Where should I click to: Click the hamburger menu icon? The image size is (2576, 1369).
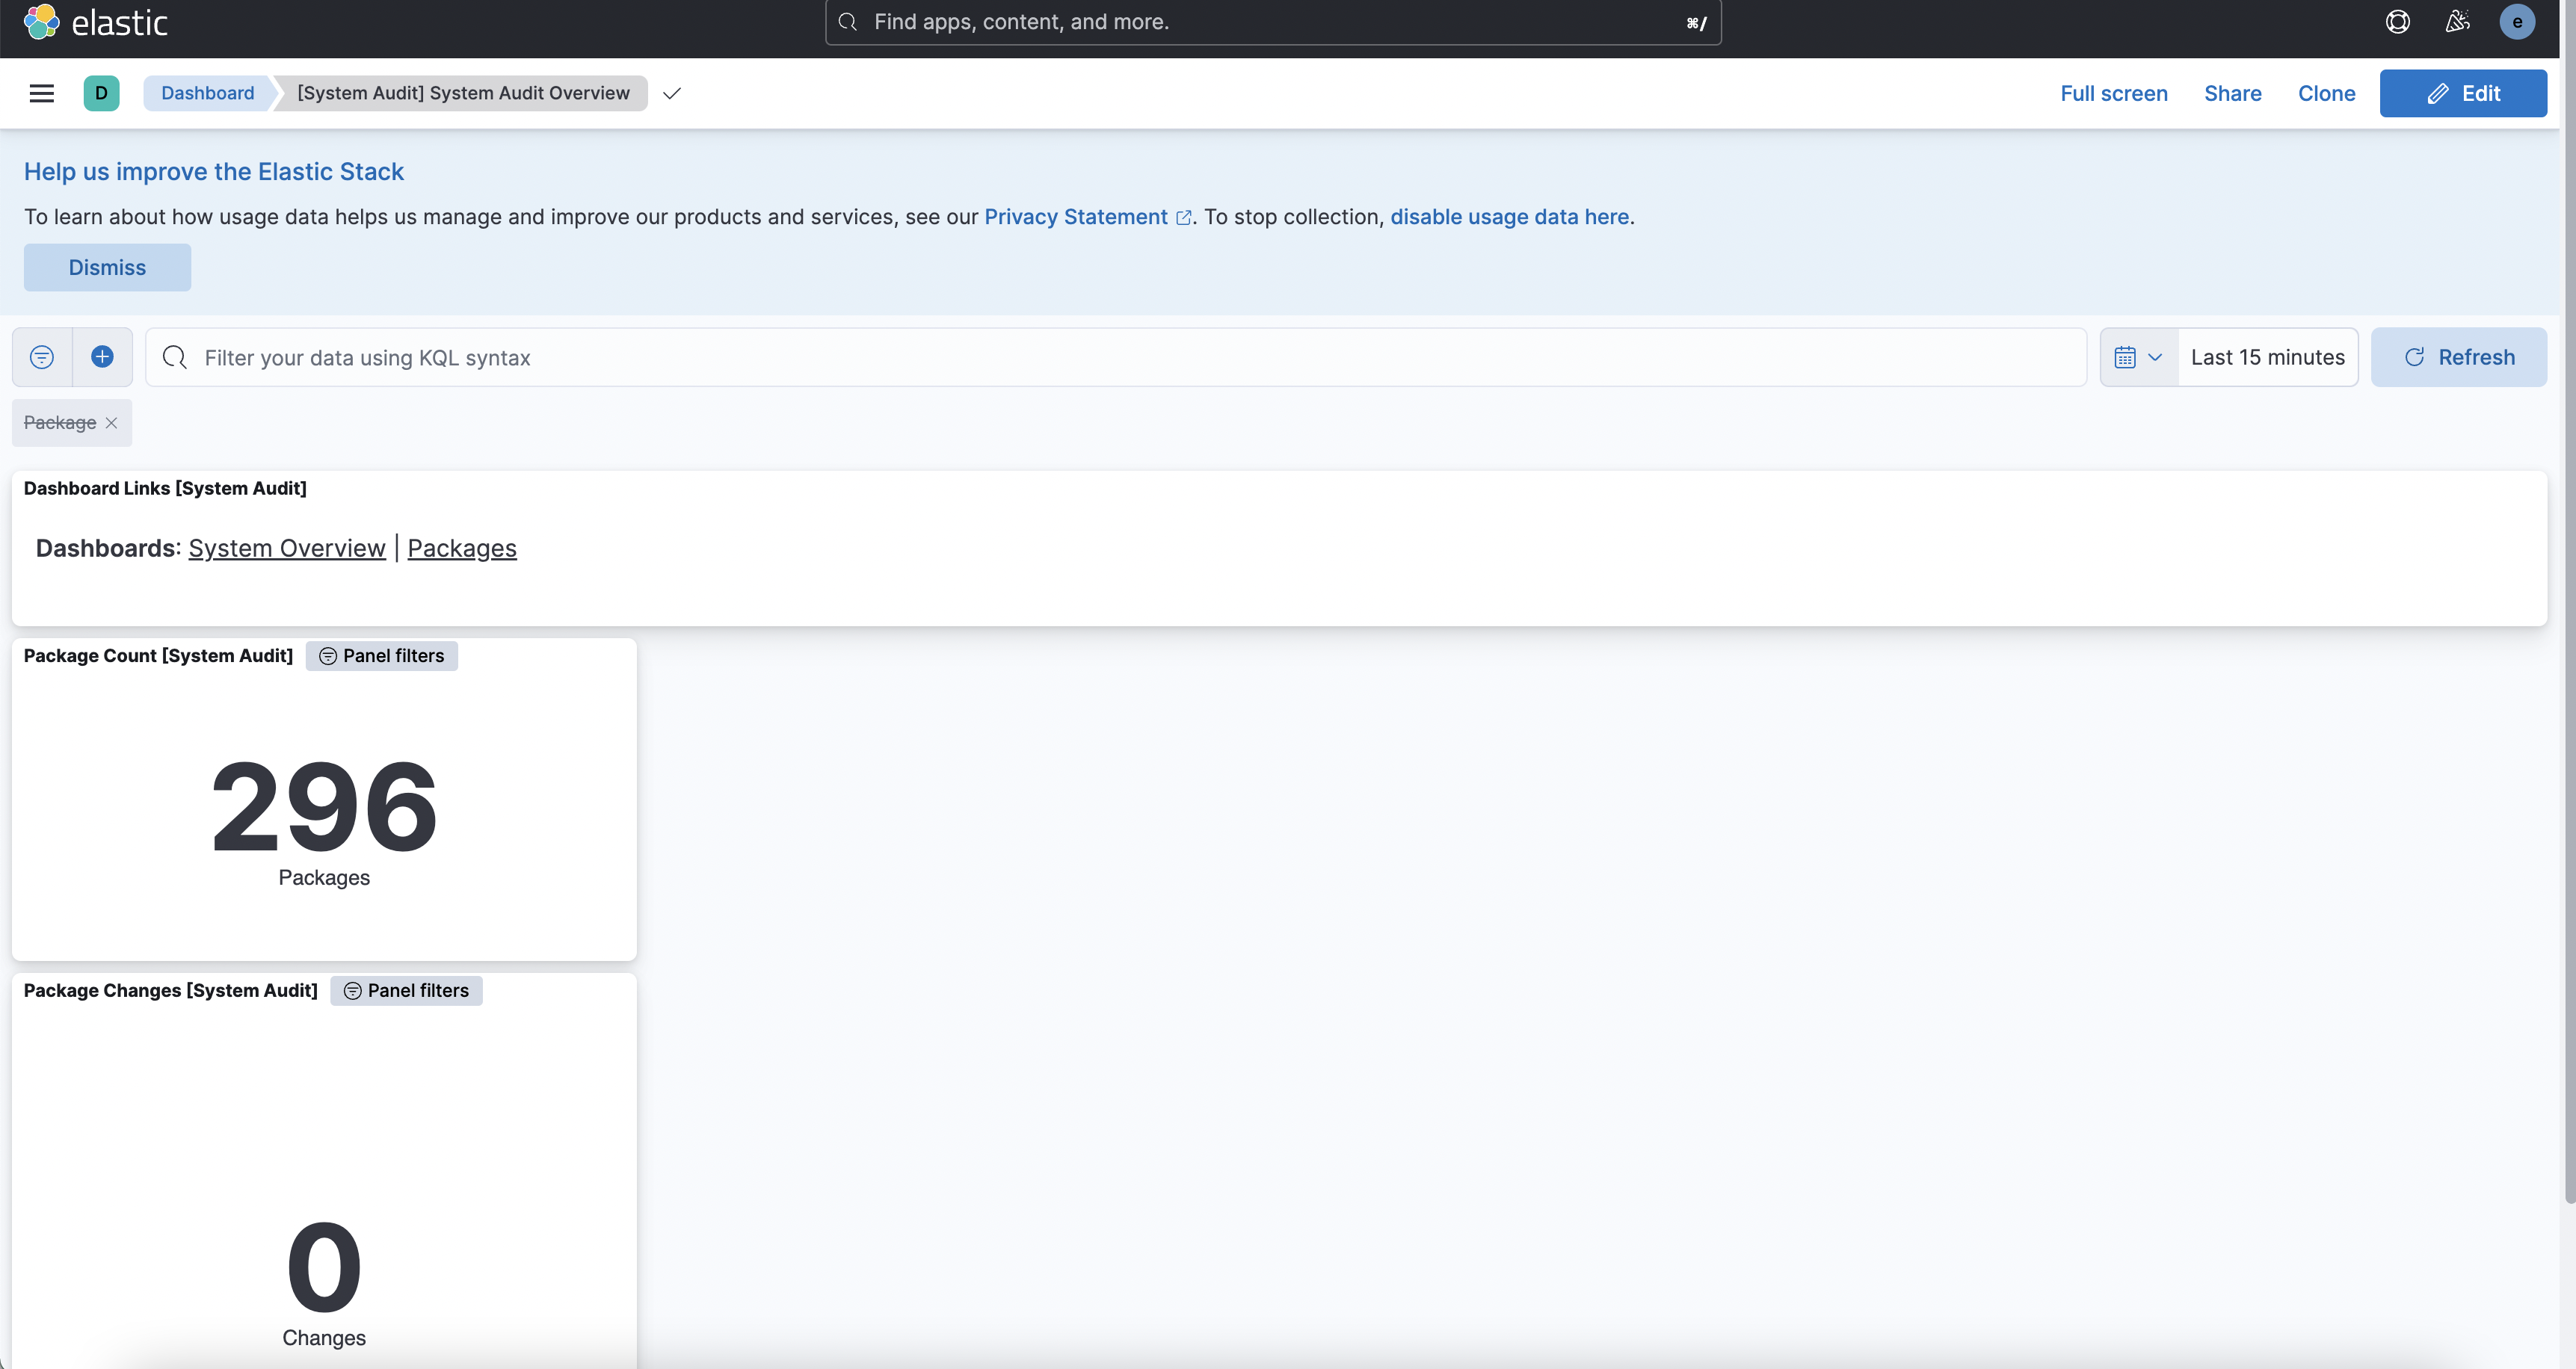(x=41, y=93)
